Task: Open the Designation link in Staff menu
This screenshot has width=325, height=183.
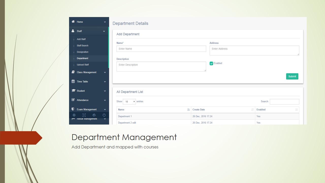Action: (83, 52)
